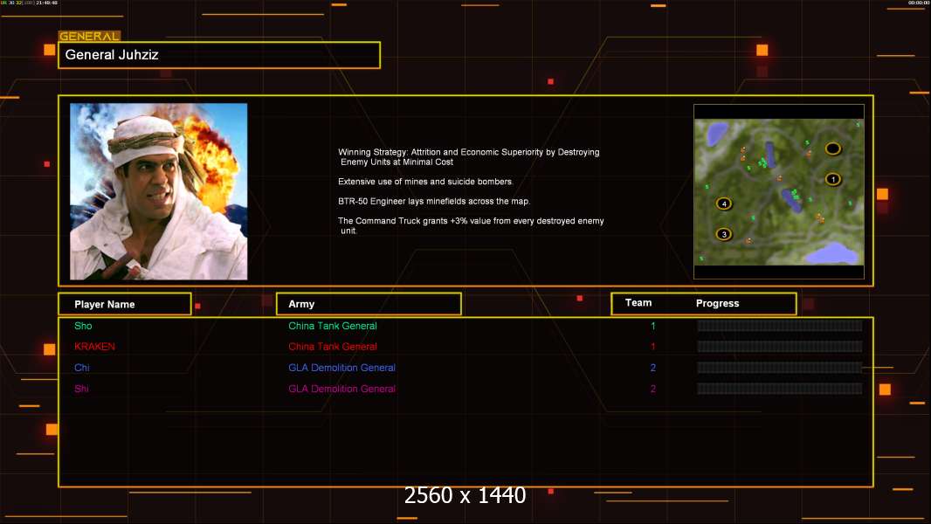Click Sho's team number 1
Viewport: 931px width, 524px height.
[x=653, y=326]
